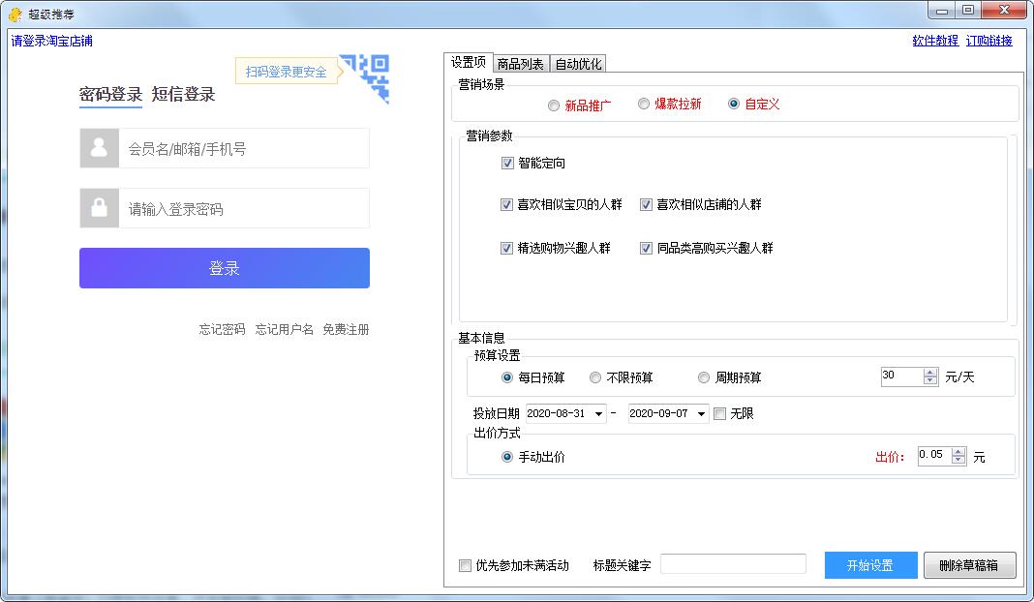Click the 标题关键字 input field
This screenshot has height=602, width=1034.
[x=733, y=564]
